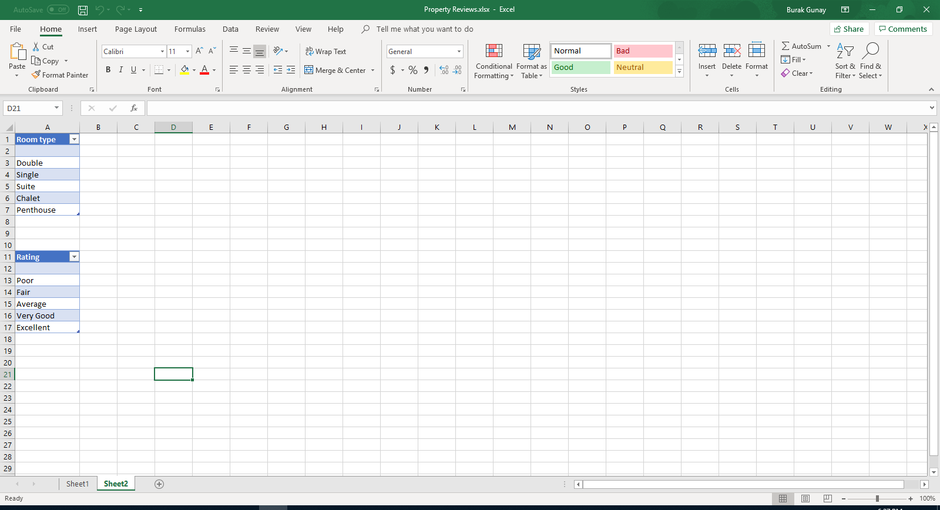
Task: Switch to Page Break Preview in status bar
Action: tap(828, 498)
